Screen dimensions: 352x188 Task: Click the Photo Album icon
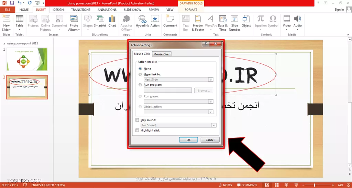(74, 19)
